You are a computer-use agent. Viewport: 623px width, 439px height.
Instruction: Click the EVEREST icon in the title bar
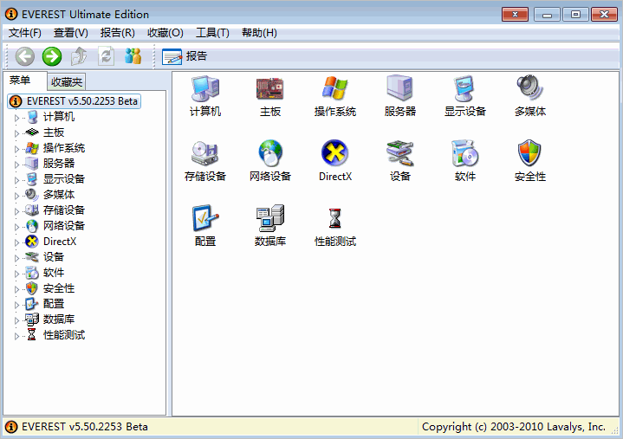tap(11, 15)
